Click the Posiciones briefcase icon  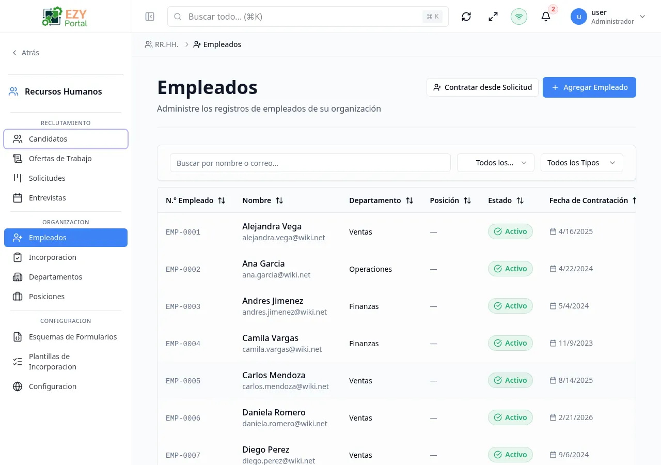pos(18,297)
